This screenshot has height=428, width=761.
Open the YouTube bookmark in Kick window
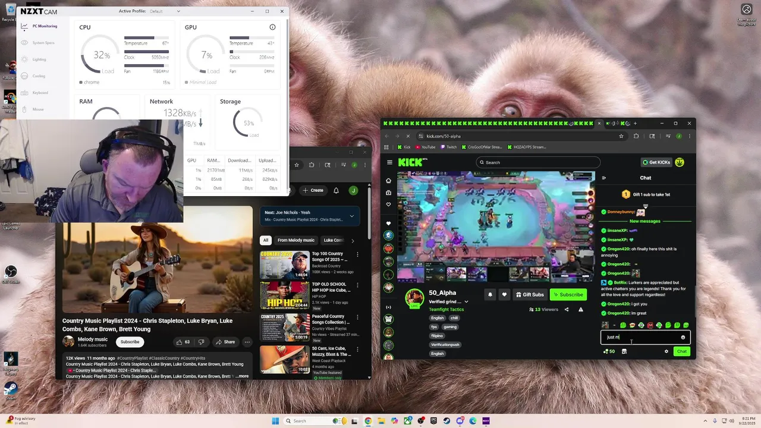pyautogui.click(x=426, y=147)
